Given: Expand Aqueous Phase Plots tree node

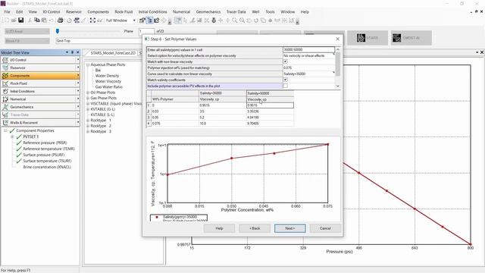Looking at the screenshot, I should (88, 64).
